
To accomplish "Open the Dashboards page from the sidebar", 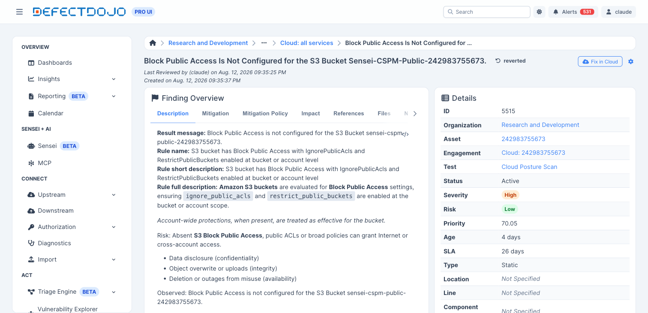I will point(55,63).
